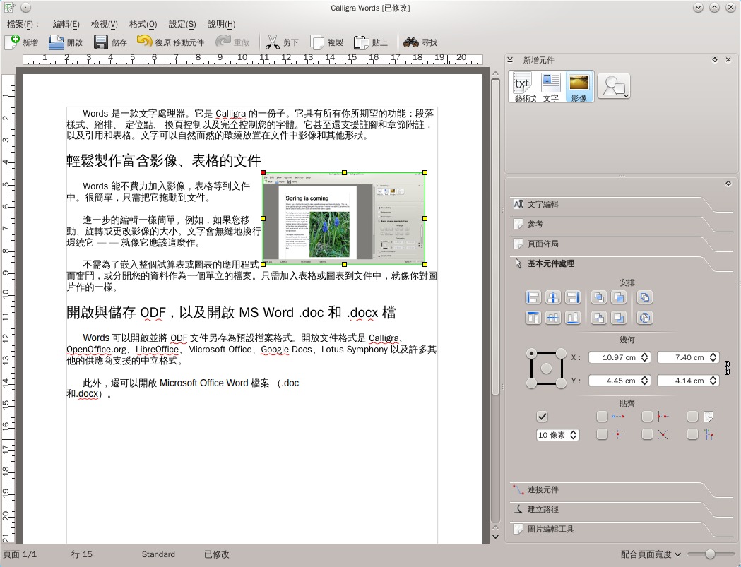741x567 pixels.
Task: Open the shapes dropdown in 新增元件 docker
Action: click(613, 86)
